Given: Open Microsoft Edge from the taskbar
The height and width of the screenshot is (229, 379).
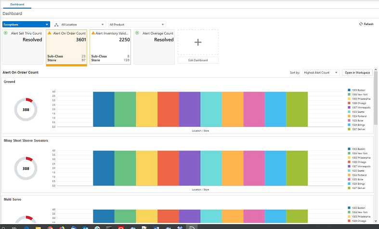Looking at the screenshot, I should pyautogui.click(x=26, y=228).
